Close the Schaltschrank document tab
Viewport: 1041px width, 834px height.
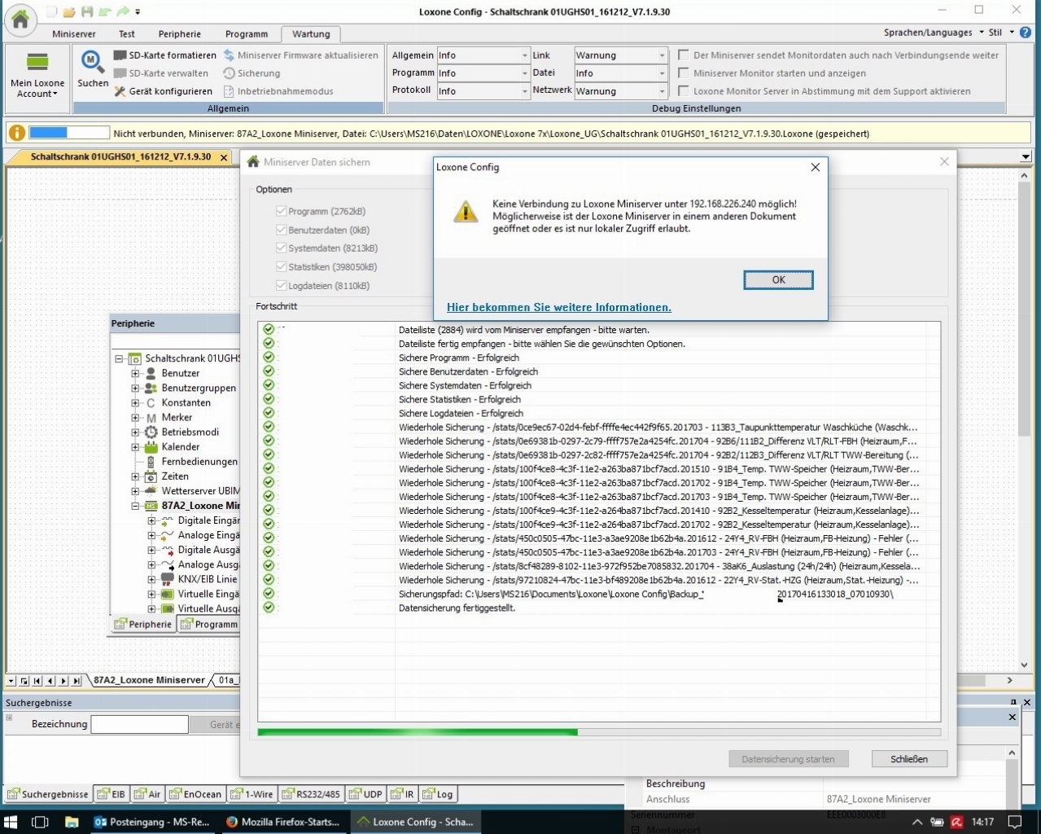pyautogui.click(x=225, y=157)
